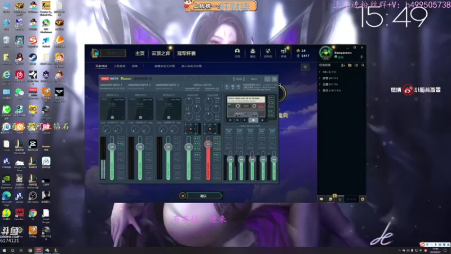The width and height of the screenshot is (451, 254).
Task: Mute the AUX virtual input strip
Action: [217, 178]
